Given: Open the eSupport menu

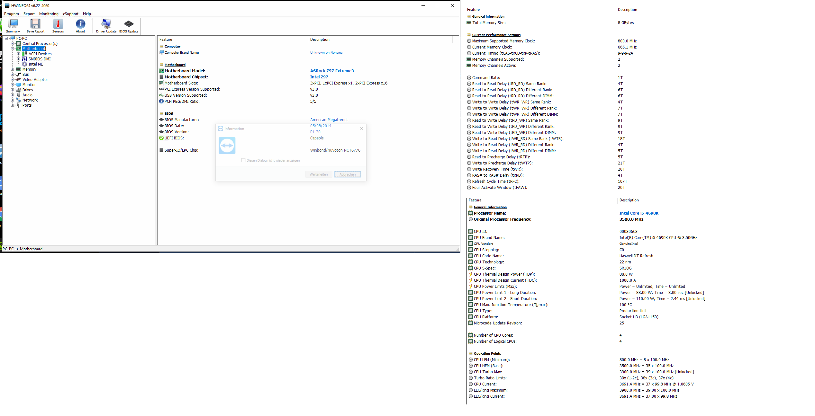Looking at the screenshot, I should [x=71, y=14].
